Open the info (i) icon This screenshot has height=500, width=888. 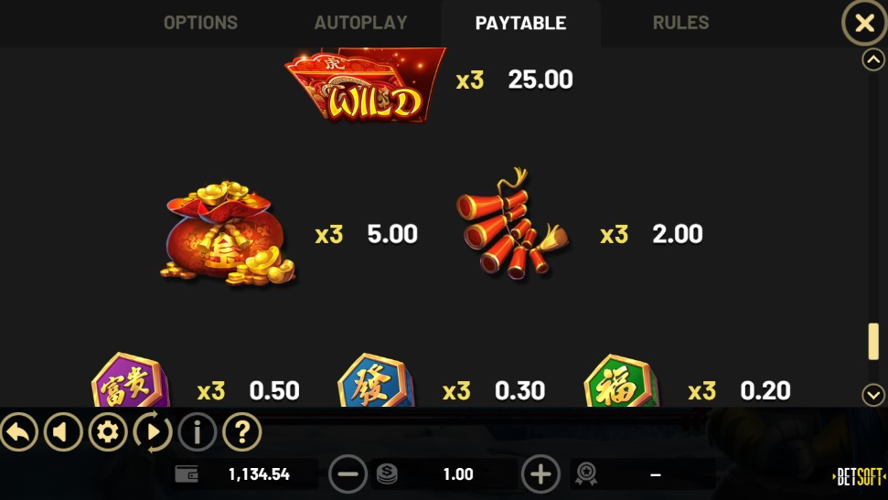pos(198,432)
